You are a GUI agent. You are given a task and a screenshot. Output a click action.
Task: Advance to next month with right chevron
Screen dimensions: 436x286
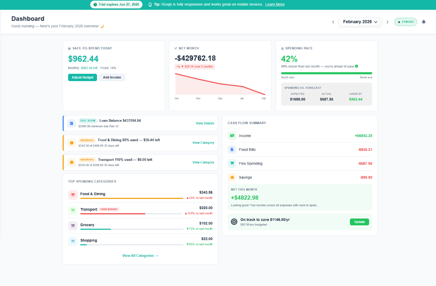387,22
